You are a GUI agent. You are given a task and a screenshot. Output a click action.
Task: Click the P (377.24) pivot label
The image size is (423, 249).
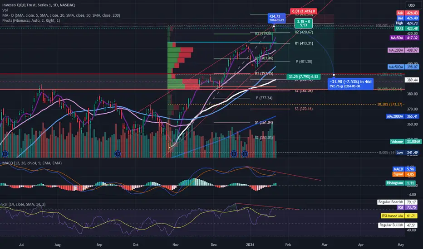coord(264,98)
